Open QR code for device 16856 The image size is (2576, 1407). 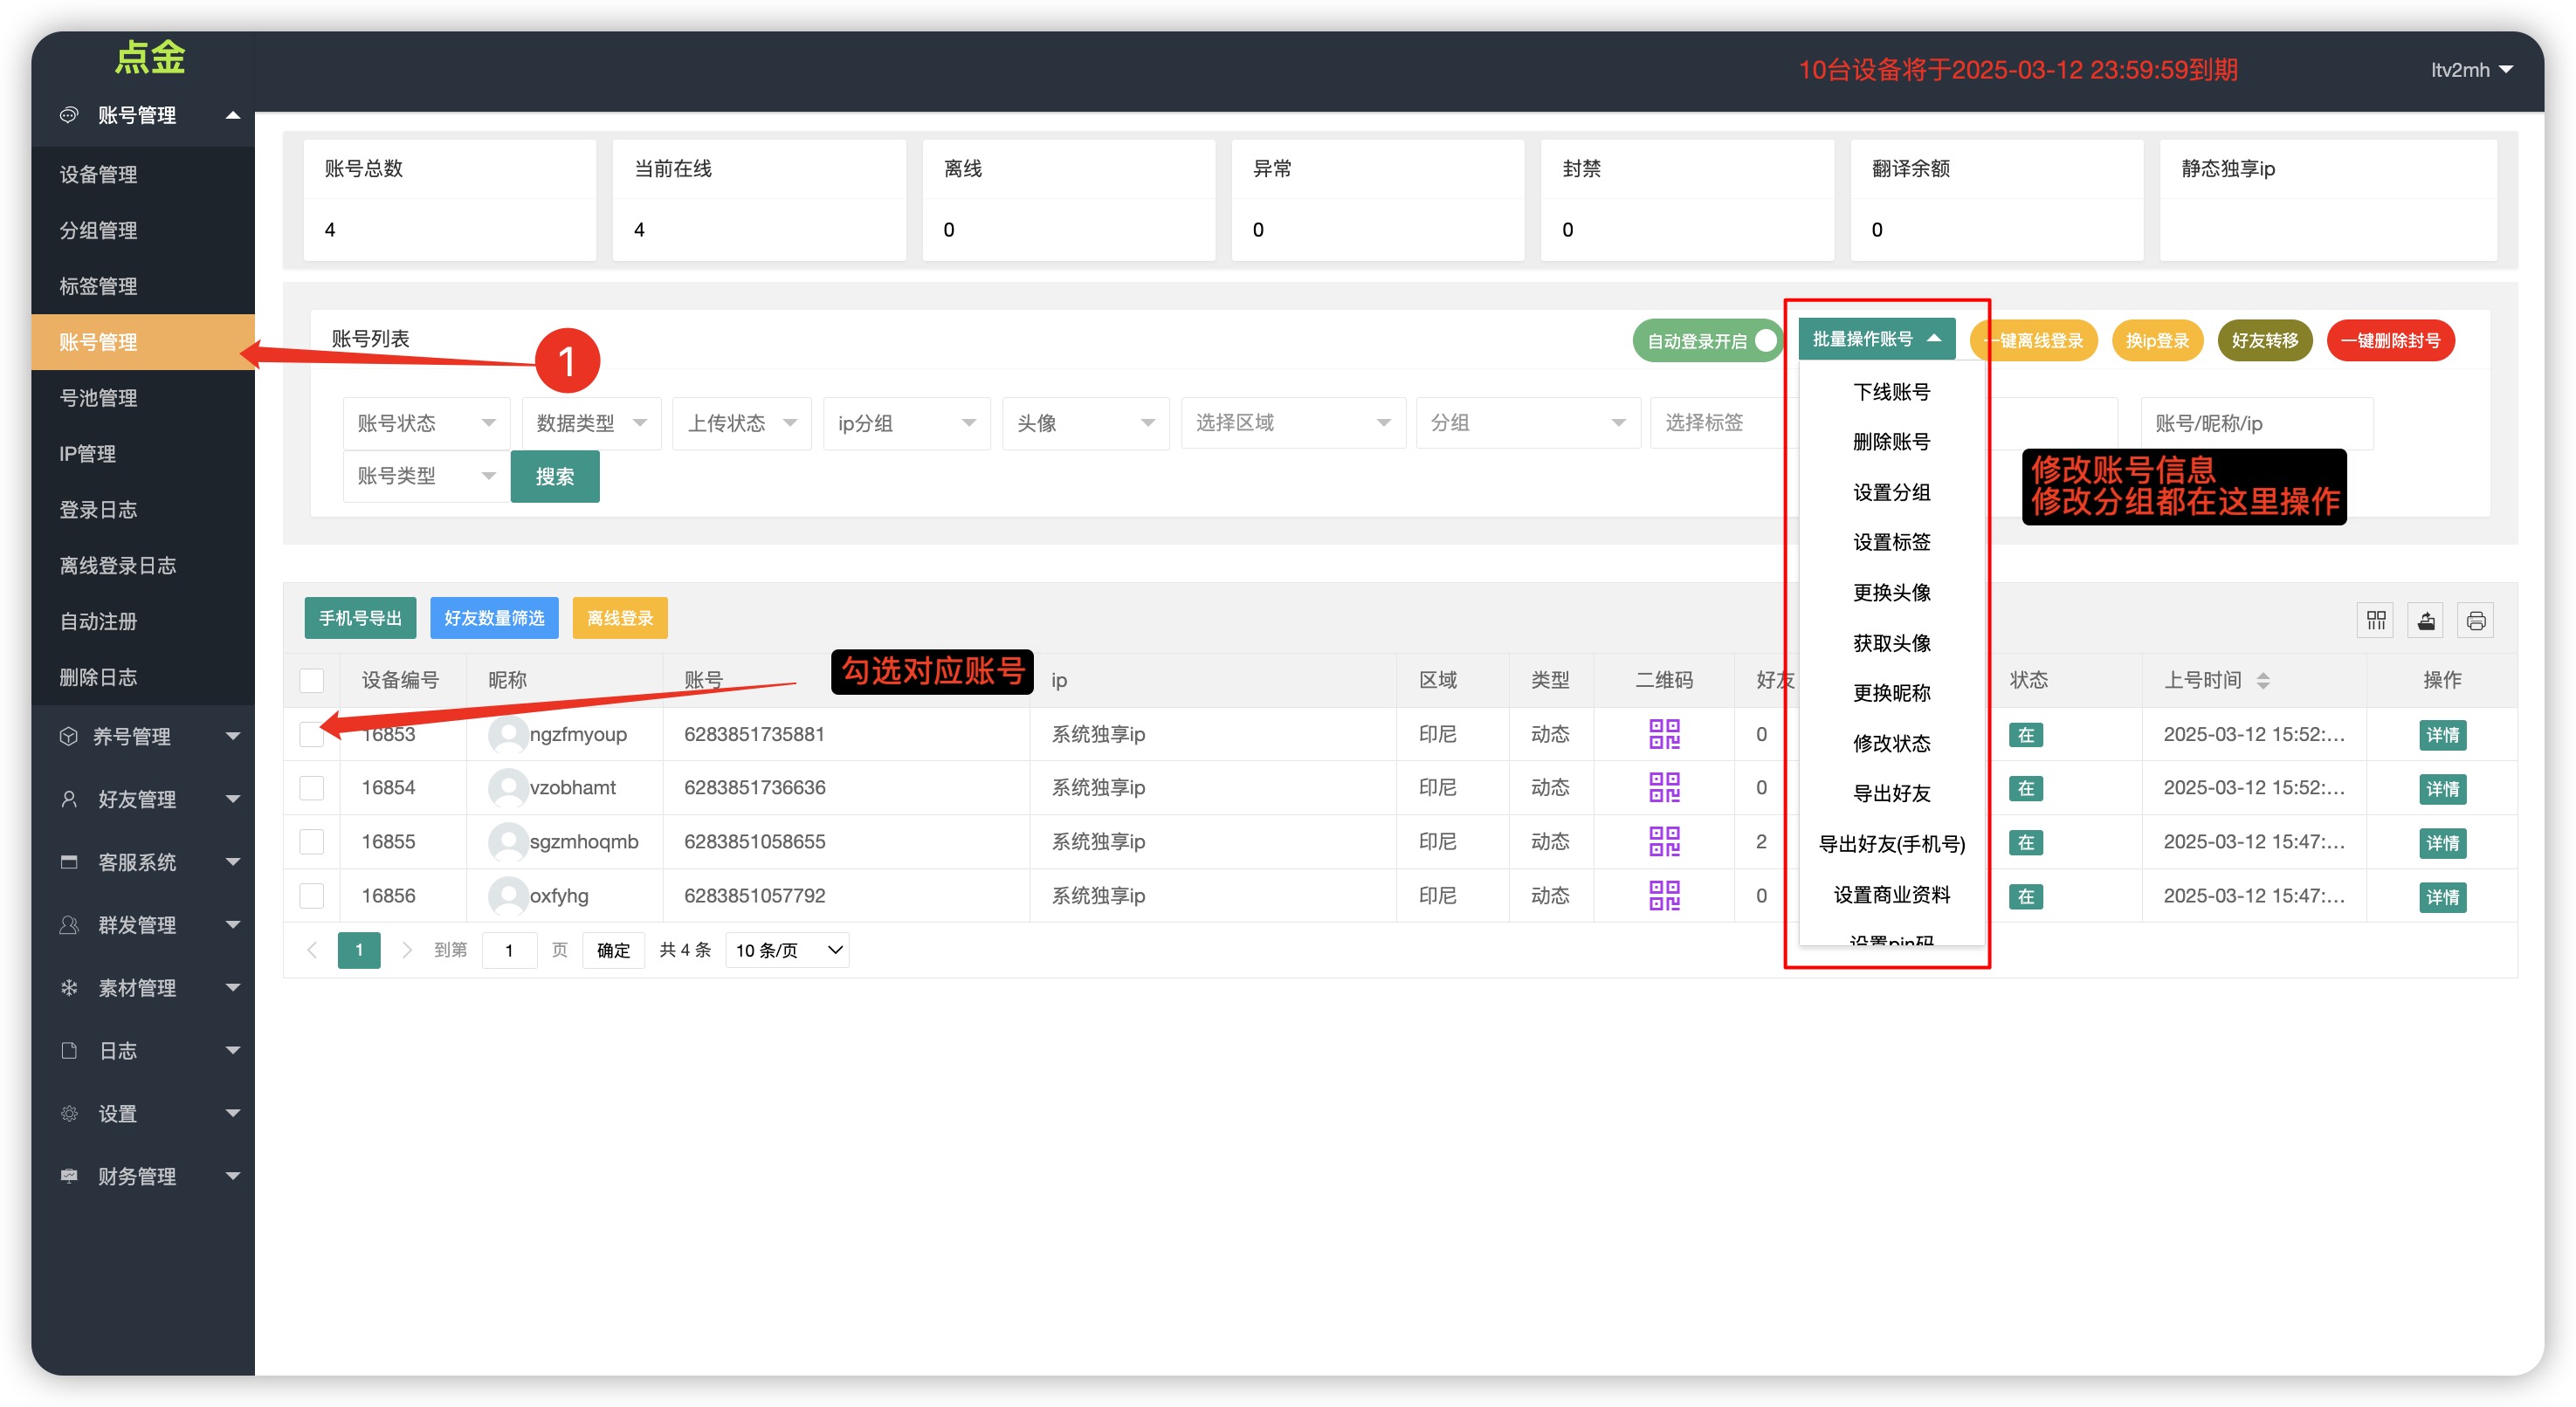point(1664,896)
